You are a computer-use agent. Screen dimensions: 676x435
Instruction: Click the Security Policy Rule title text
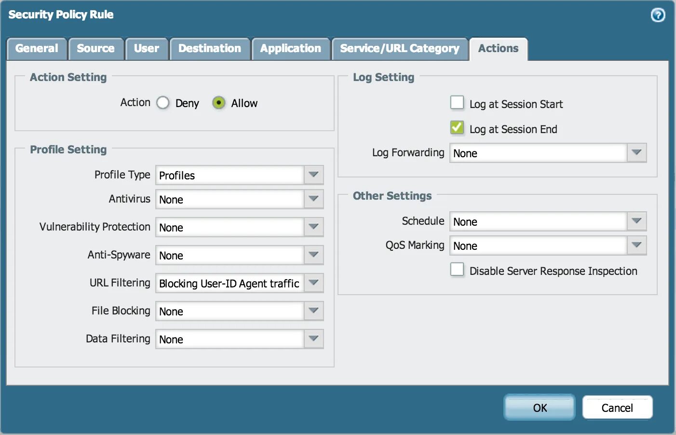tap(61, 14)
